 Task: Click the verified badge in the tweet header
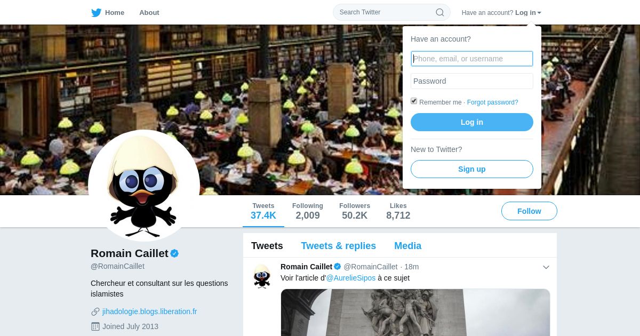337,267
